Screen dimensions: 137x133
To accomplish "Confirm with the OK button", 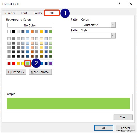I will [x=104, y=128].
